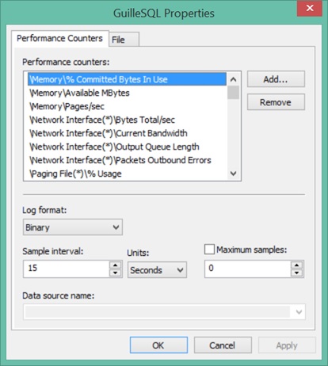Increase the sample interval with up arrow

coord(115,265)
